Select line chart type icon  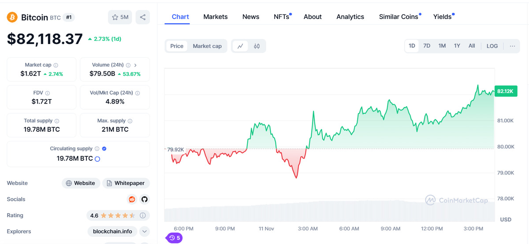pos(240,46)
